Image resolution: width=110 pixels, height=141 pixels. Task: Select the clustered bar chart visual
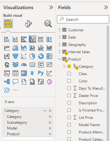coord(24,39)
